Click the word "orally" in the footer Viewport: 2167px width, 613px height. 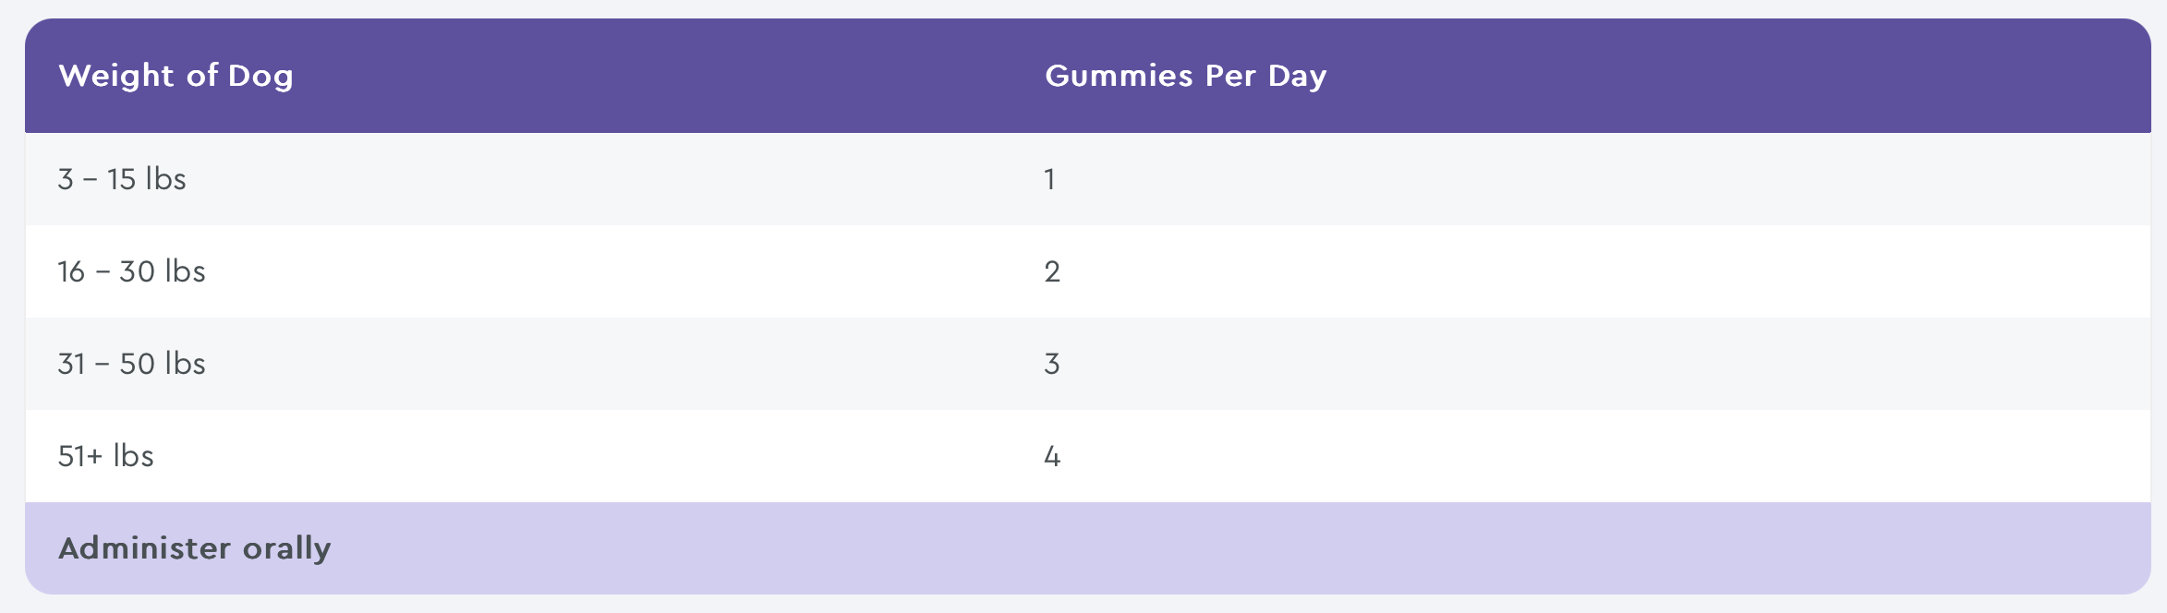286,549
